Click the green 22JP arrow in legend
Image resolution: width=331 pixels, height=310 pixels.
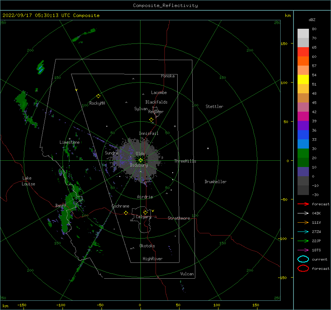[x=303, y=241]
